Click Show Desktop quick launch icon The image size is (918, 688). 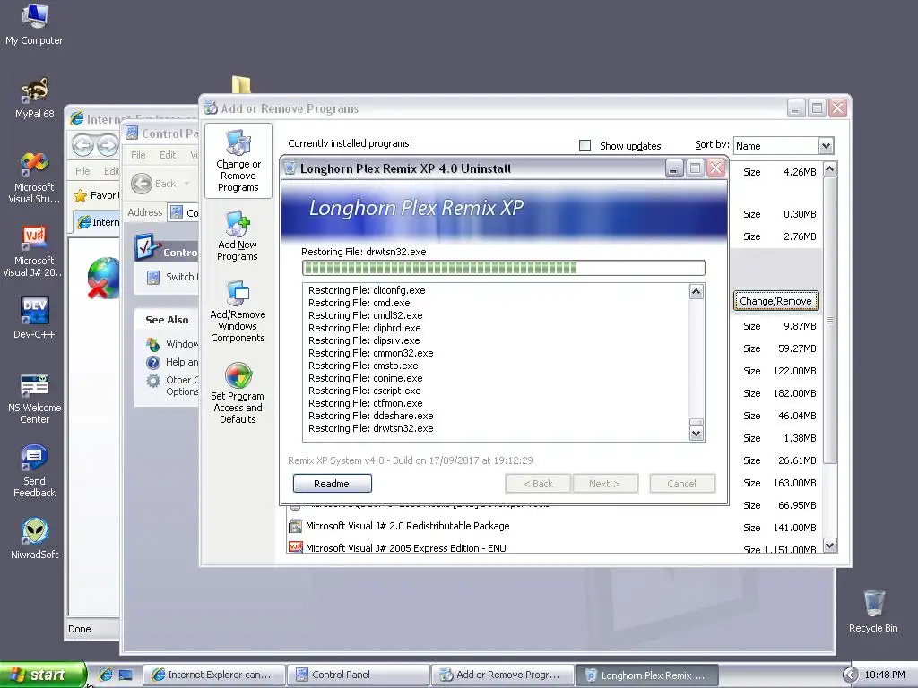126,675
